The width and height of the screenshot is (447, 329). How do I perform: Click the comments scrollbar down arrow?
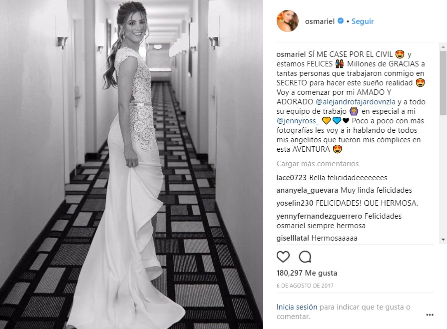coord(443,240)
